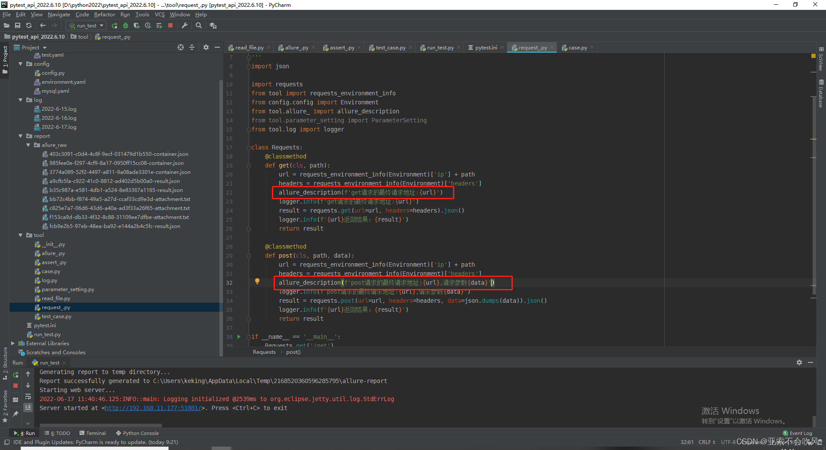The height and width of the screenshot is (450, 826).
Task: Collapse the tool folder
Action: coord(20,235)
